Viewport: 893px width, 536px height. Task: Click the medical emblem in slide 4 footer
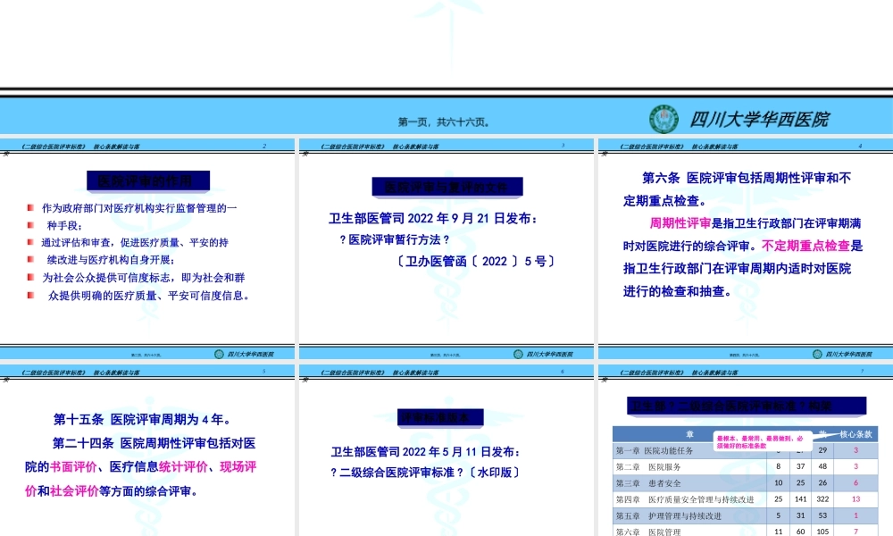click(x=820, y=353)
